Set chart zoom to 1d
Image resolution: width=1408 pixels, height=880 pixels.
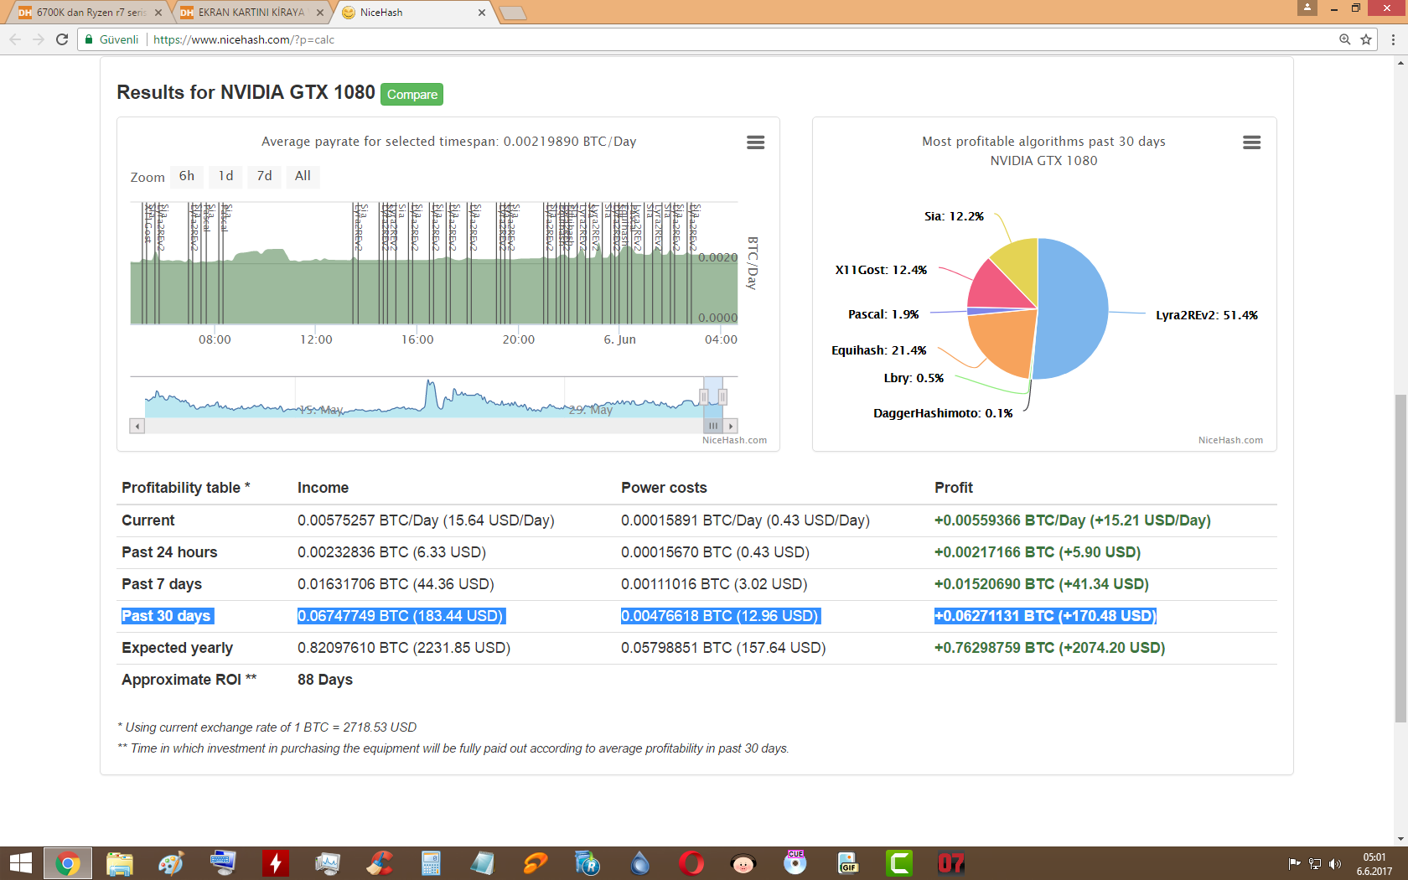[x=225, y=176]
